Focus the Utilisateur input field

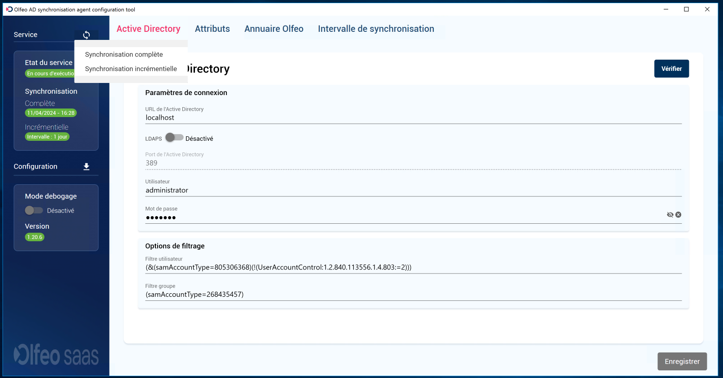coord(413,190)
